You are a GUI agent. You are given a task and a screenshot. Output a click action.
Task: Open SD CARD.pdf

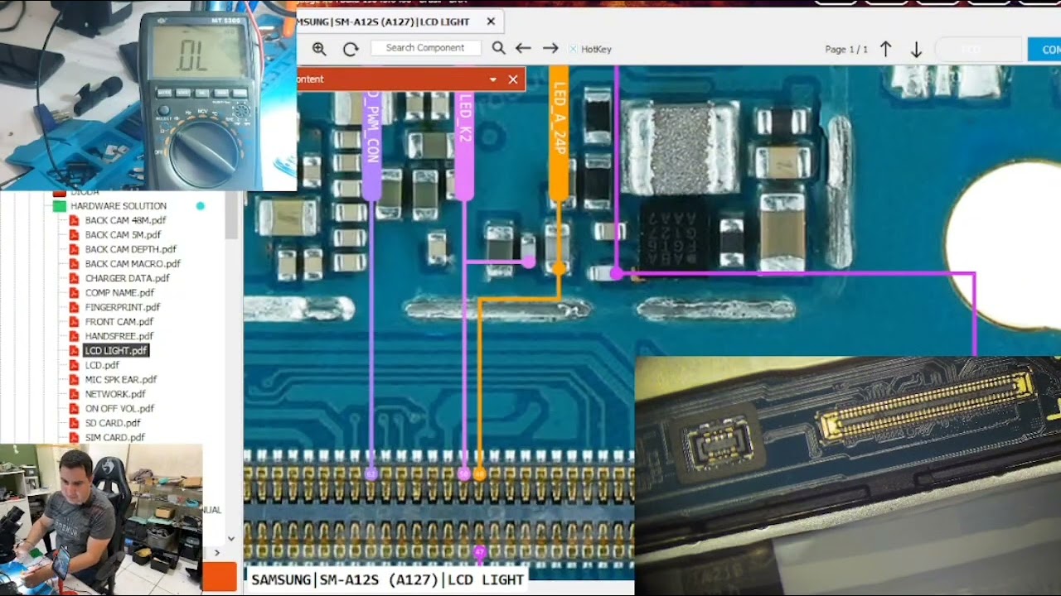point(113,423)
